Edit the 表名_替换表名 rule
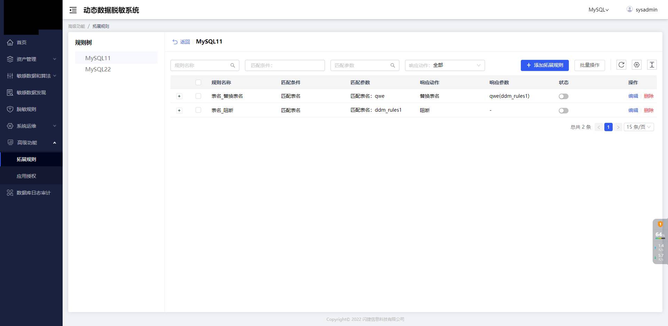 pyautogui.click(x=633, y=96)
